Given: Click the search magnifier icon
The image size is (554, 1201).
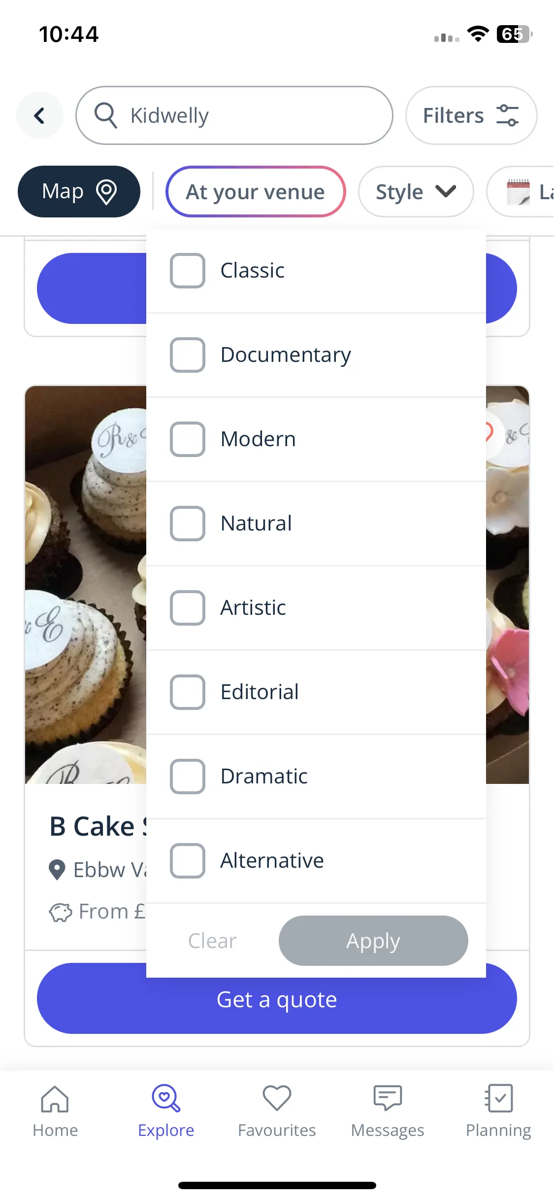Looking at the screenshot, I should coord(106,115).
